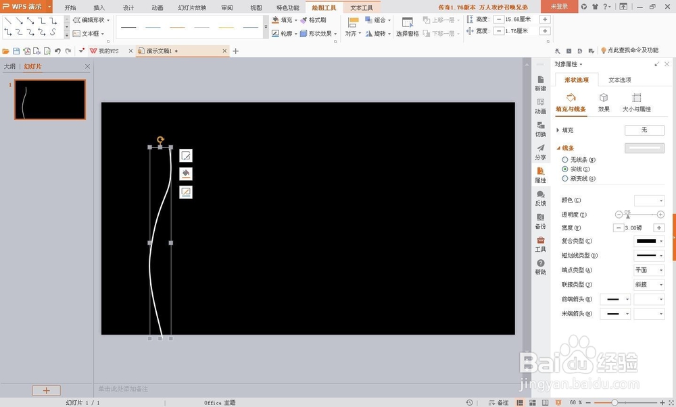676x407 pixels.
Task: Switch to slide sorter view icon
Action: (x=533, y=403)
